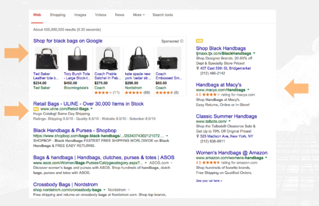Image resolution: width=319 pixels, height=206 pixels.
Task: Click map pin for 407 East 59th St
Action: (x=197, y=69)
